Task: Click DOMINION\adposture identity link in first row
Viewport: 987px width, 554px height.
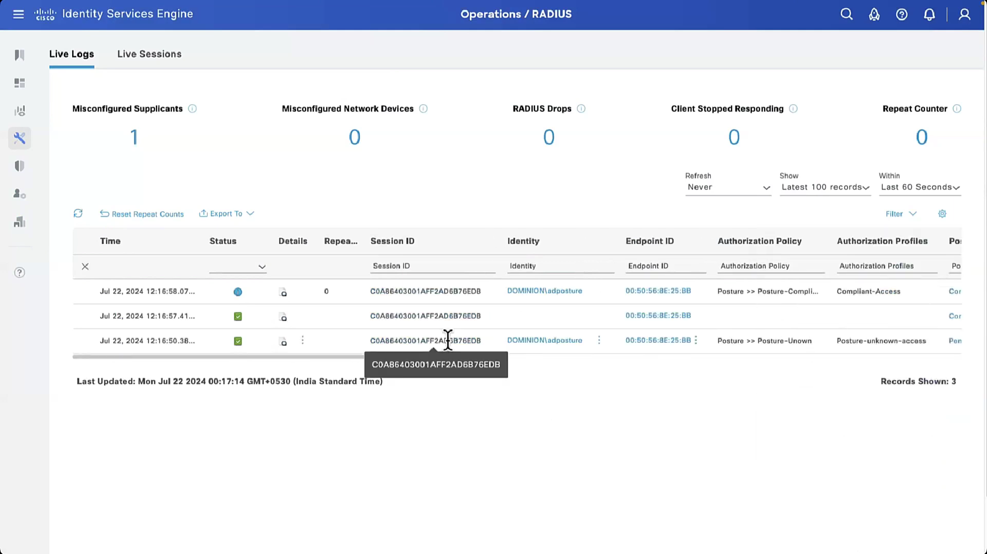Action: pos(544,291)
